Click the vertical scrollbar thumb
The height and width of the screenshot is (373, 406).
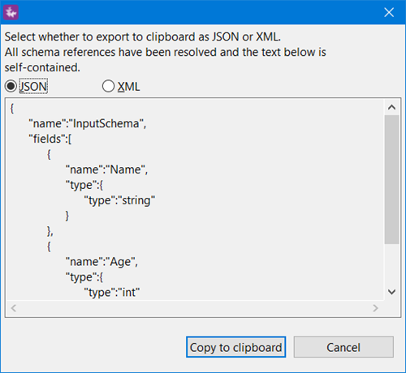[x=391, y=179]
